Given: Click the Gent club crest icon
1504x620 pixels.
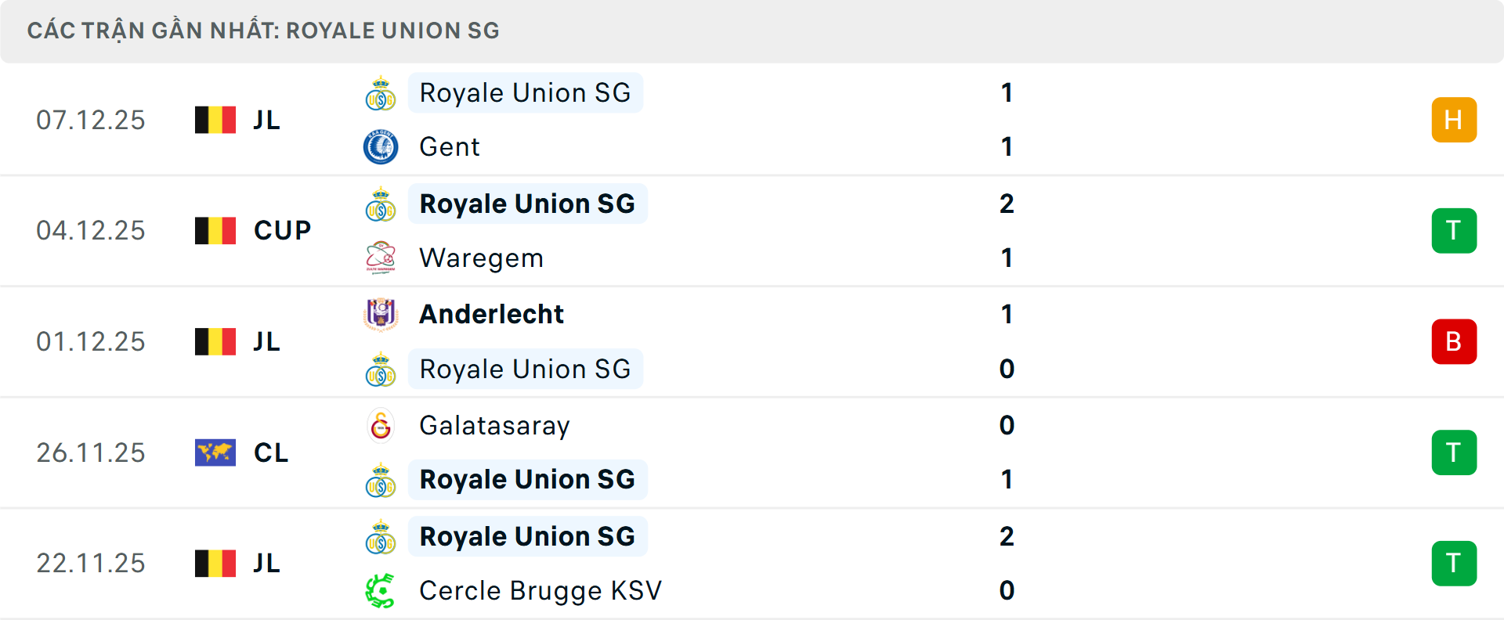Looking at the screenshot, I should tap(381, 147).
